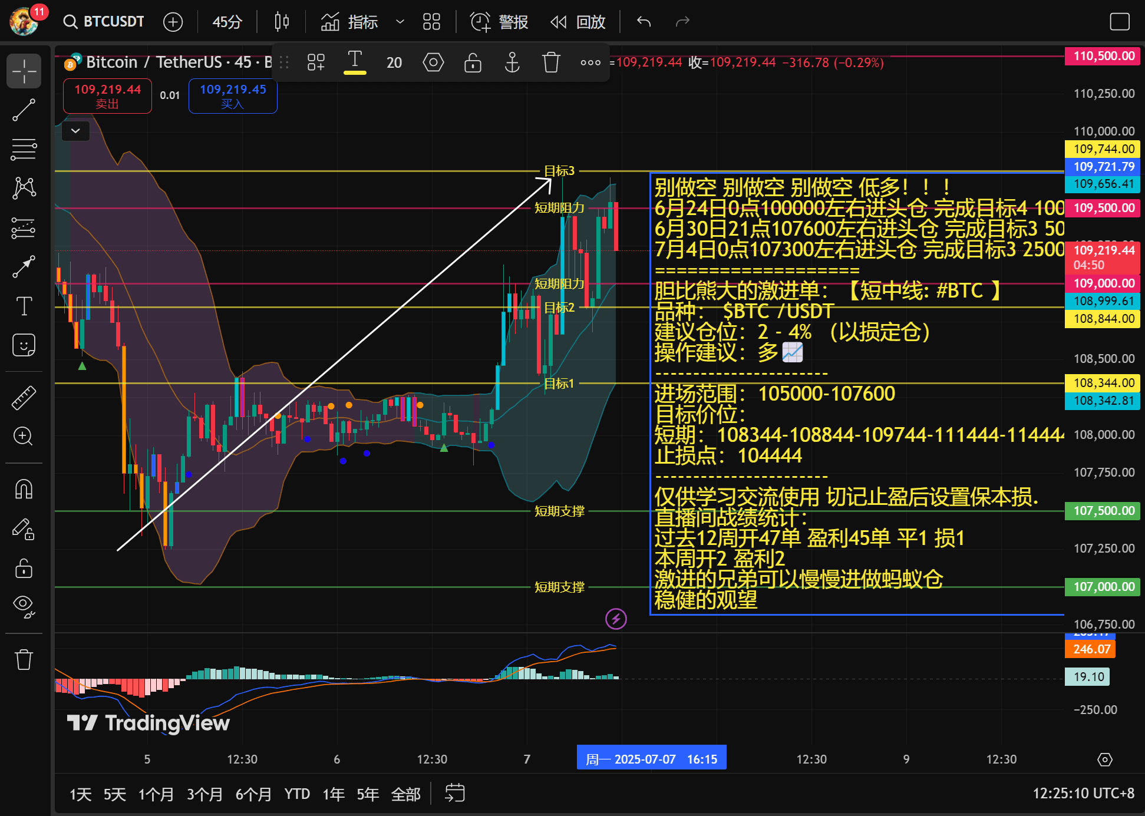Viewport: 1145px width, 816px height.
Task: Toggle hide all drawings eye icon
Action: [x=24, y=607]
